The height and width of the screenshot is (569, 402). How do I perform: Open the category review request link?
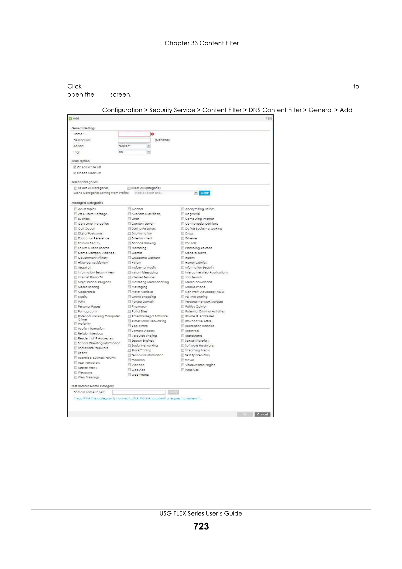137,398
